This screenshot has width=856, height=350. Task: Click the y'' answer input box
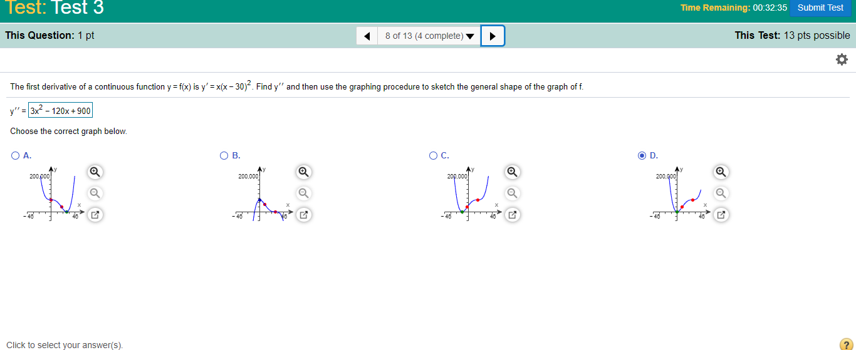[61, 111]
